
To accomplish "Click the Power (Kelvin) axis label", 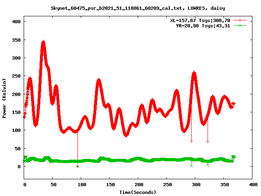I will pos(4,98).
